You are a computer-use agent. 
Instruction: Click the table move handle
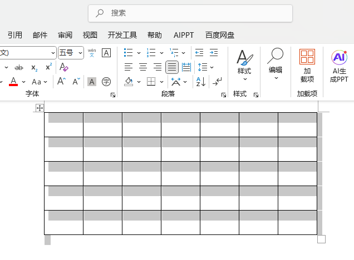click(40, 108)
